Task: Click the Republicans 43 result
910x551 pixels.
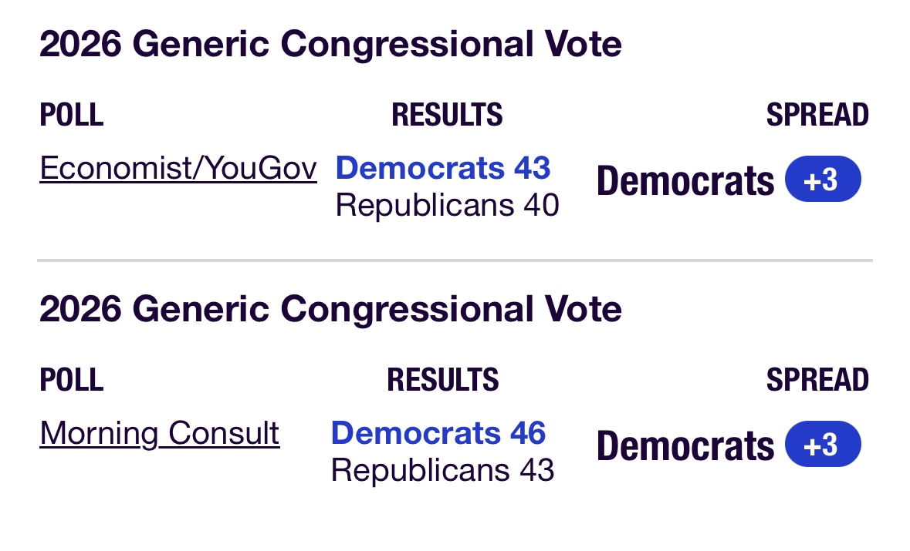Action: coord(442,470)
